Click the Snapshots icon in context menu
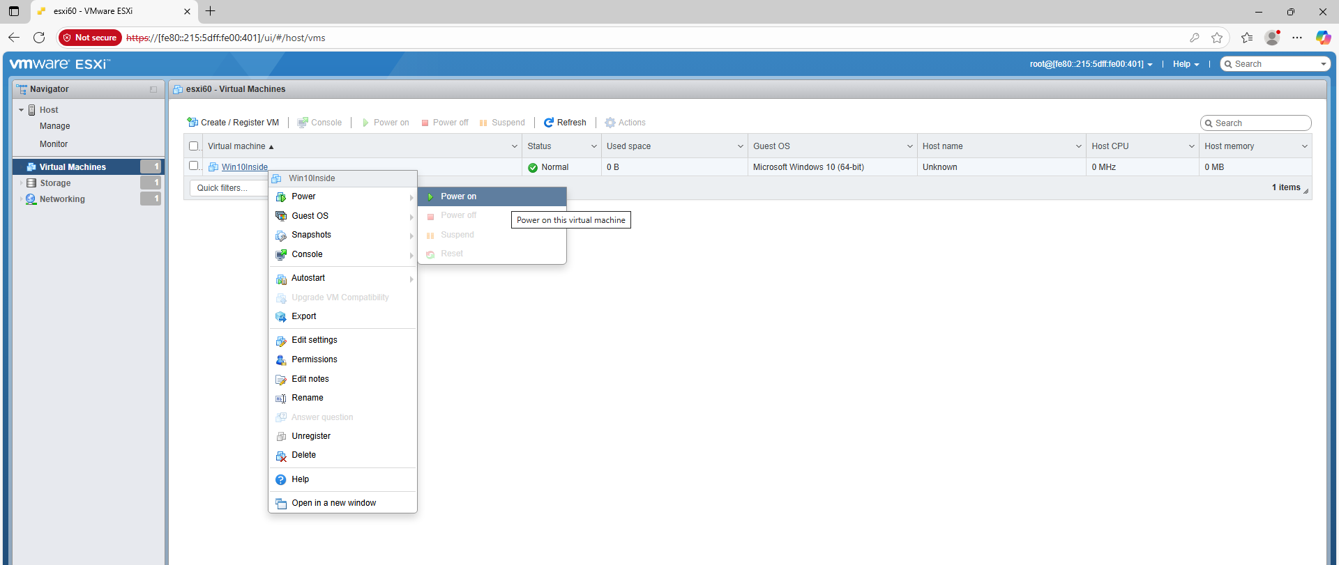Image resolution: width=1339 pixels, height=565 pixels. [x=281, y=235]
